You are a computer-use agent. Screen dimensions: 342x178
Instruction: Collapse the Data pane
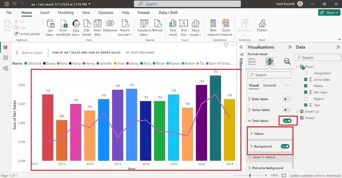(338, 47)
